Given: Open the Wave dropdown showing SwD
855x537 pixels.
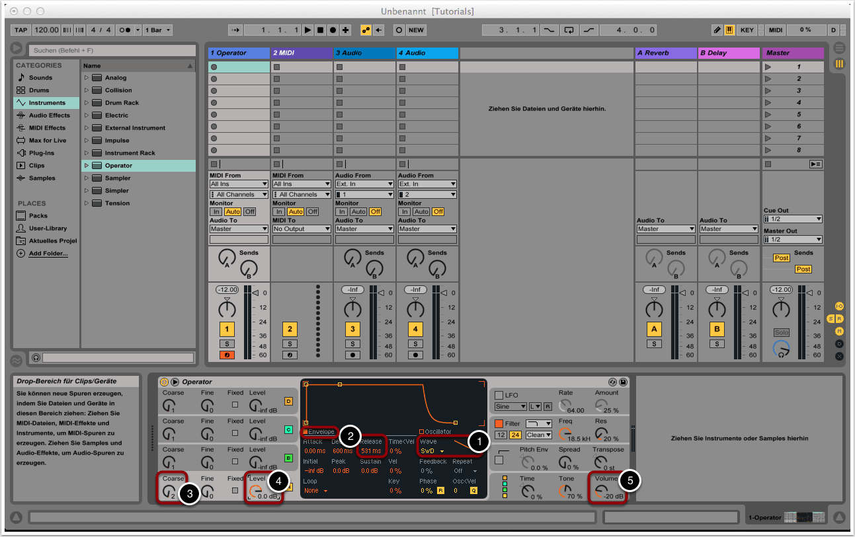Looking at the screenshot, I should (432, 451).
